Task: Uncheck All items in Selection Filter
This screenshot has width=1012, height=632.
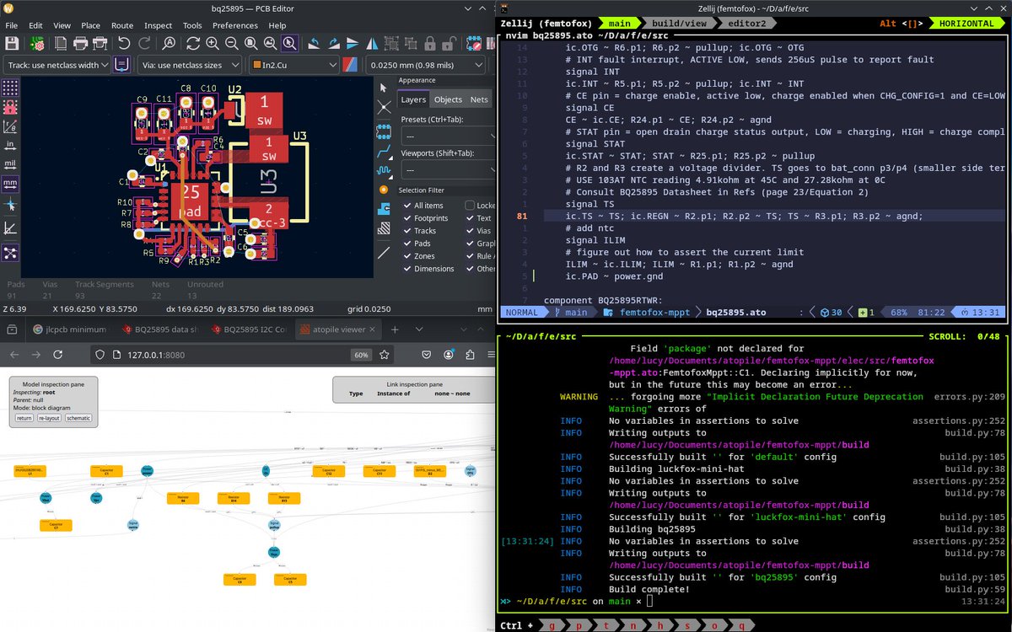Action: pyautogui.click(x=407, y=206)
